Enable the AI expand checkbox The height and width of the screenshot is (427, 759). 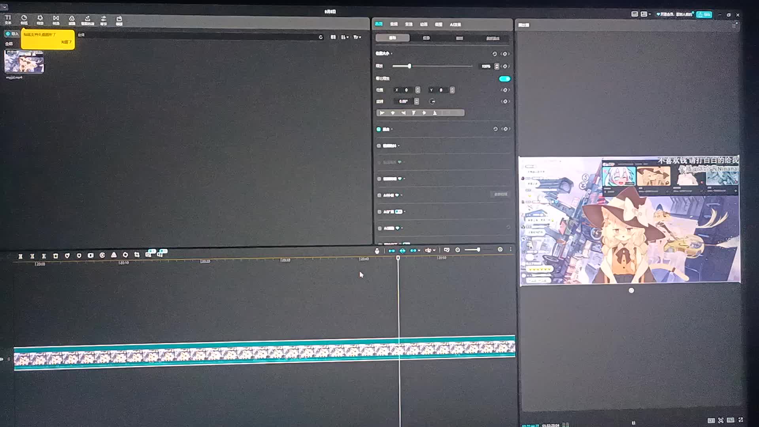(x=379, y=212)
